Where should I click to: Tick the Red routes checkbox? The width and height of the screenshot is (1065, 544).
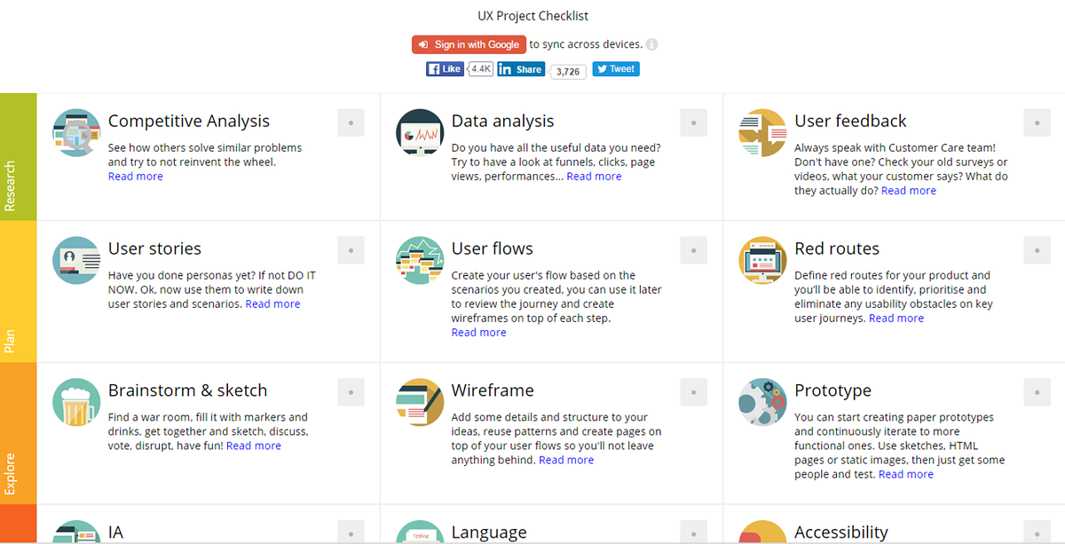coord(1037,250)
